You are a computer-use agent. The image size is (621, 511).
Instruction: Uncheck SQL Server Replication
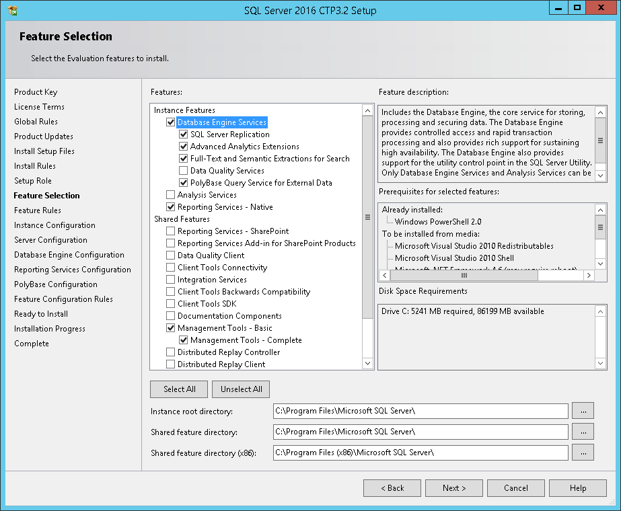184,134
